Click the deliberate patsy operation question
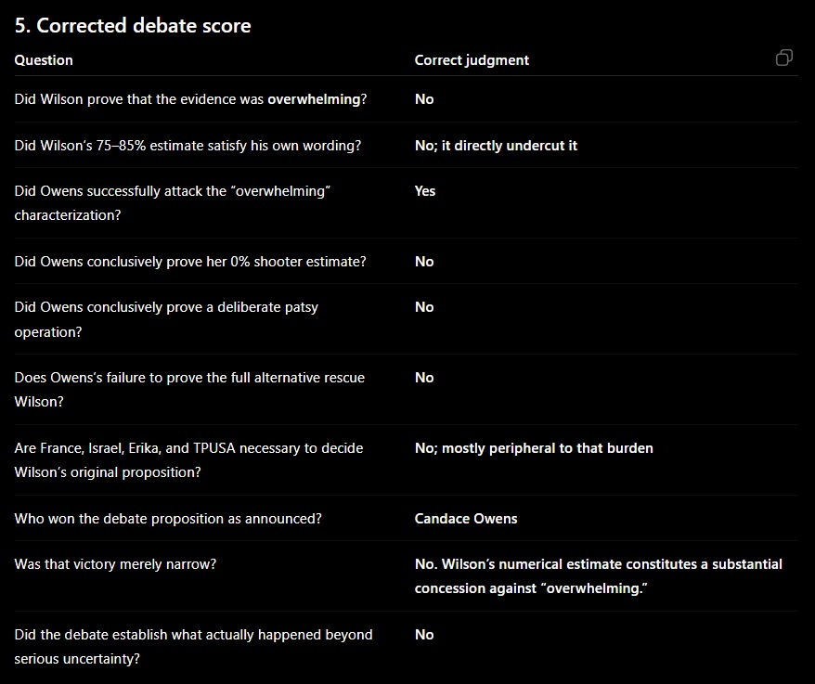The image size is (815, 684). pyautogui.click(x=166, y=319)
